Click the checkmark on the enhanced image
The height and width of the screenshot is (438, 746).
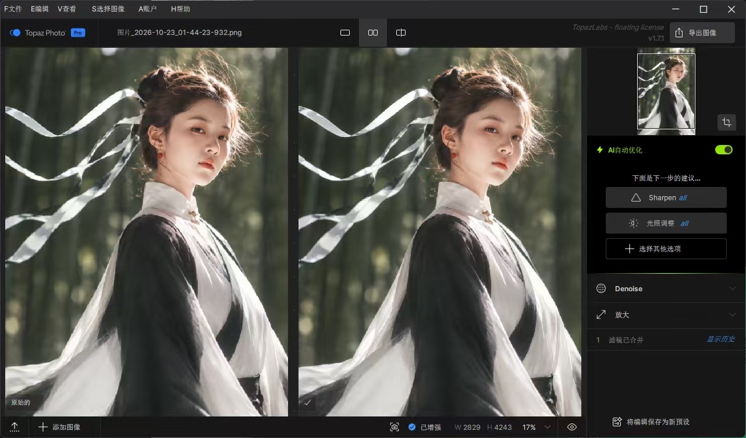coord(307,402)
